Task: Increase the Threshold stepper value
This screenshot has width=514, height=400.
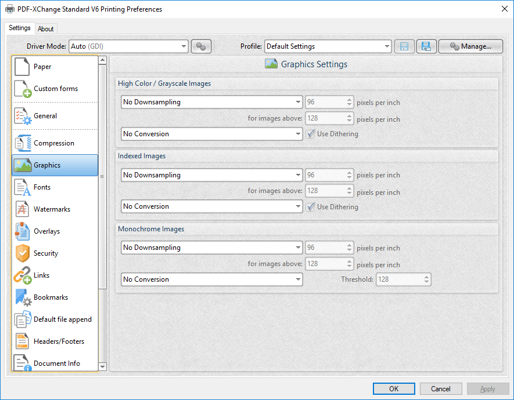Action: [x=426, y=277]
